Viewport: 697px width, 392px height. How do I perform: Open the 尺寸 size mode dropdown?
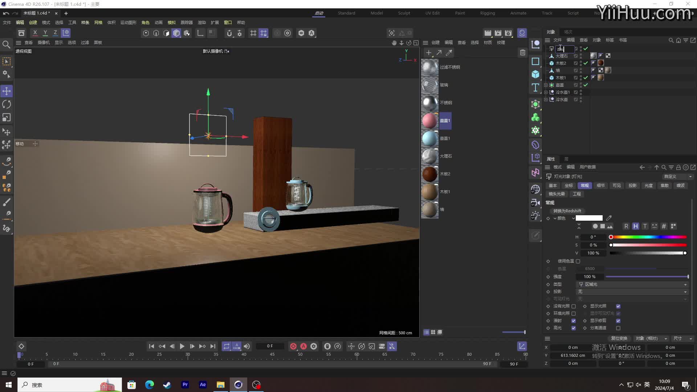tap(683, 338)
